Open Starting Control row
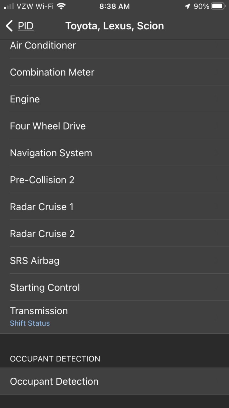The height and width of the screenshot is (408, 229). pos(114,287)
